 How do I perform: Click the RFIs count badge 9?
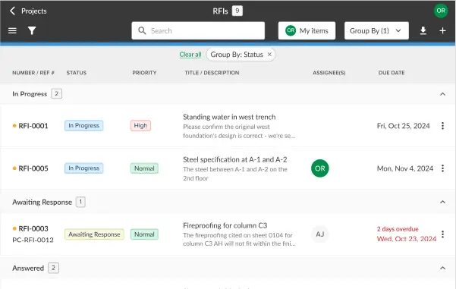[237, 11]
